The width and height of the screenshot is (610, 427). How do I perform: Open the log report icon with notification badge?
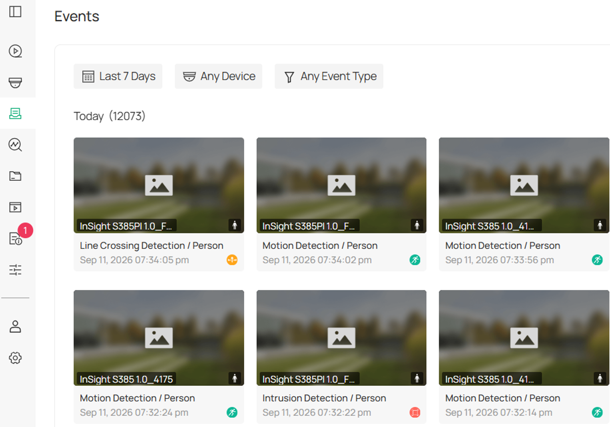click(15, 239)
